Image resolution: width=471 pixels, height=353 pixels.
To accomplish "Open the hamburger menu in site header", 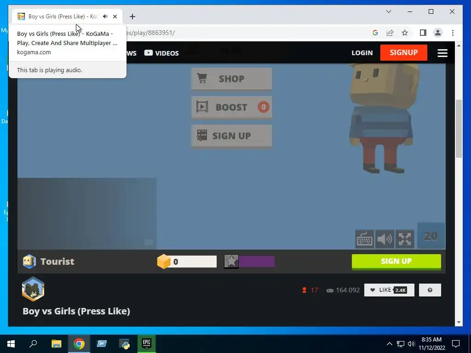I will tap(442, 53).
